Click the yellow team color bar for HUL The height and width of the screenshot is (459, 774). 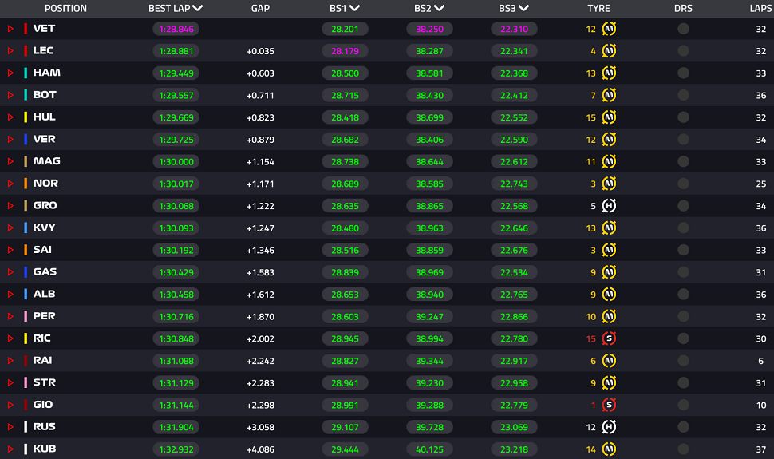[x=26, y=117]
